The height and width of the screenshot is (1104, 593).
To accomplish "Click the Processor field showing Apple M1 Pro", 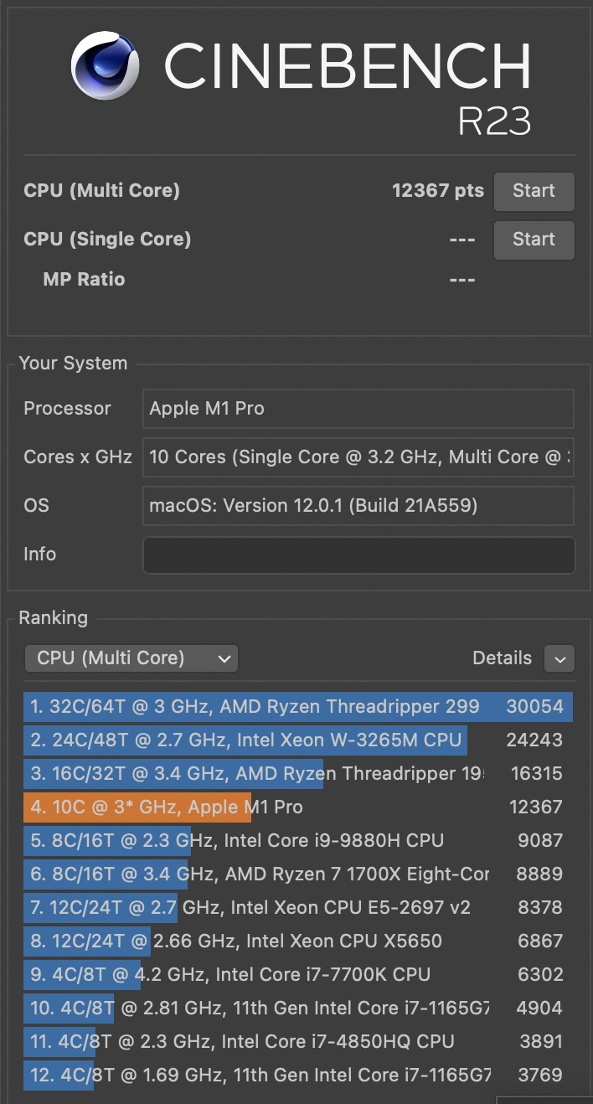I will click(x=358, y=409).
